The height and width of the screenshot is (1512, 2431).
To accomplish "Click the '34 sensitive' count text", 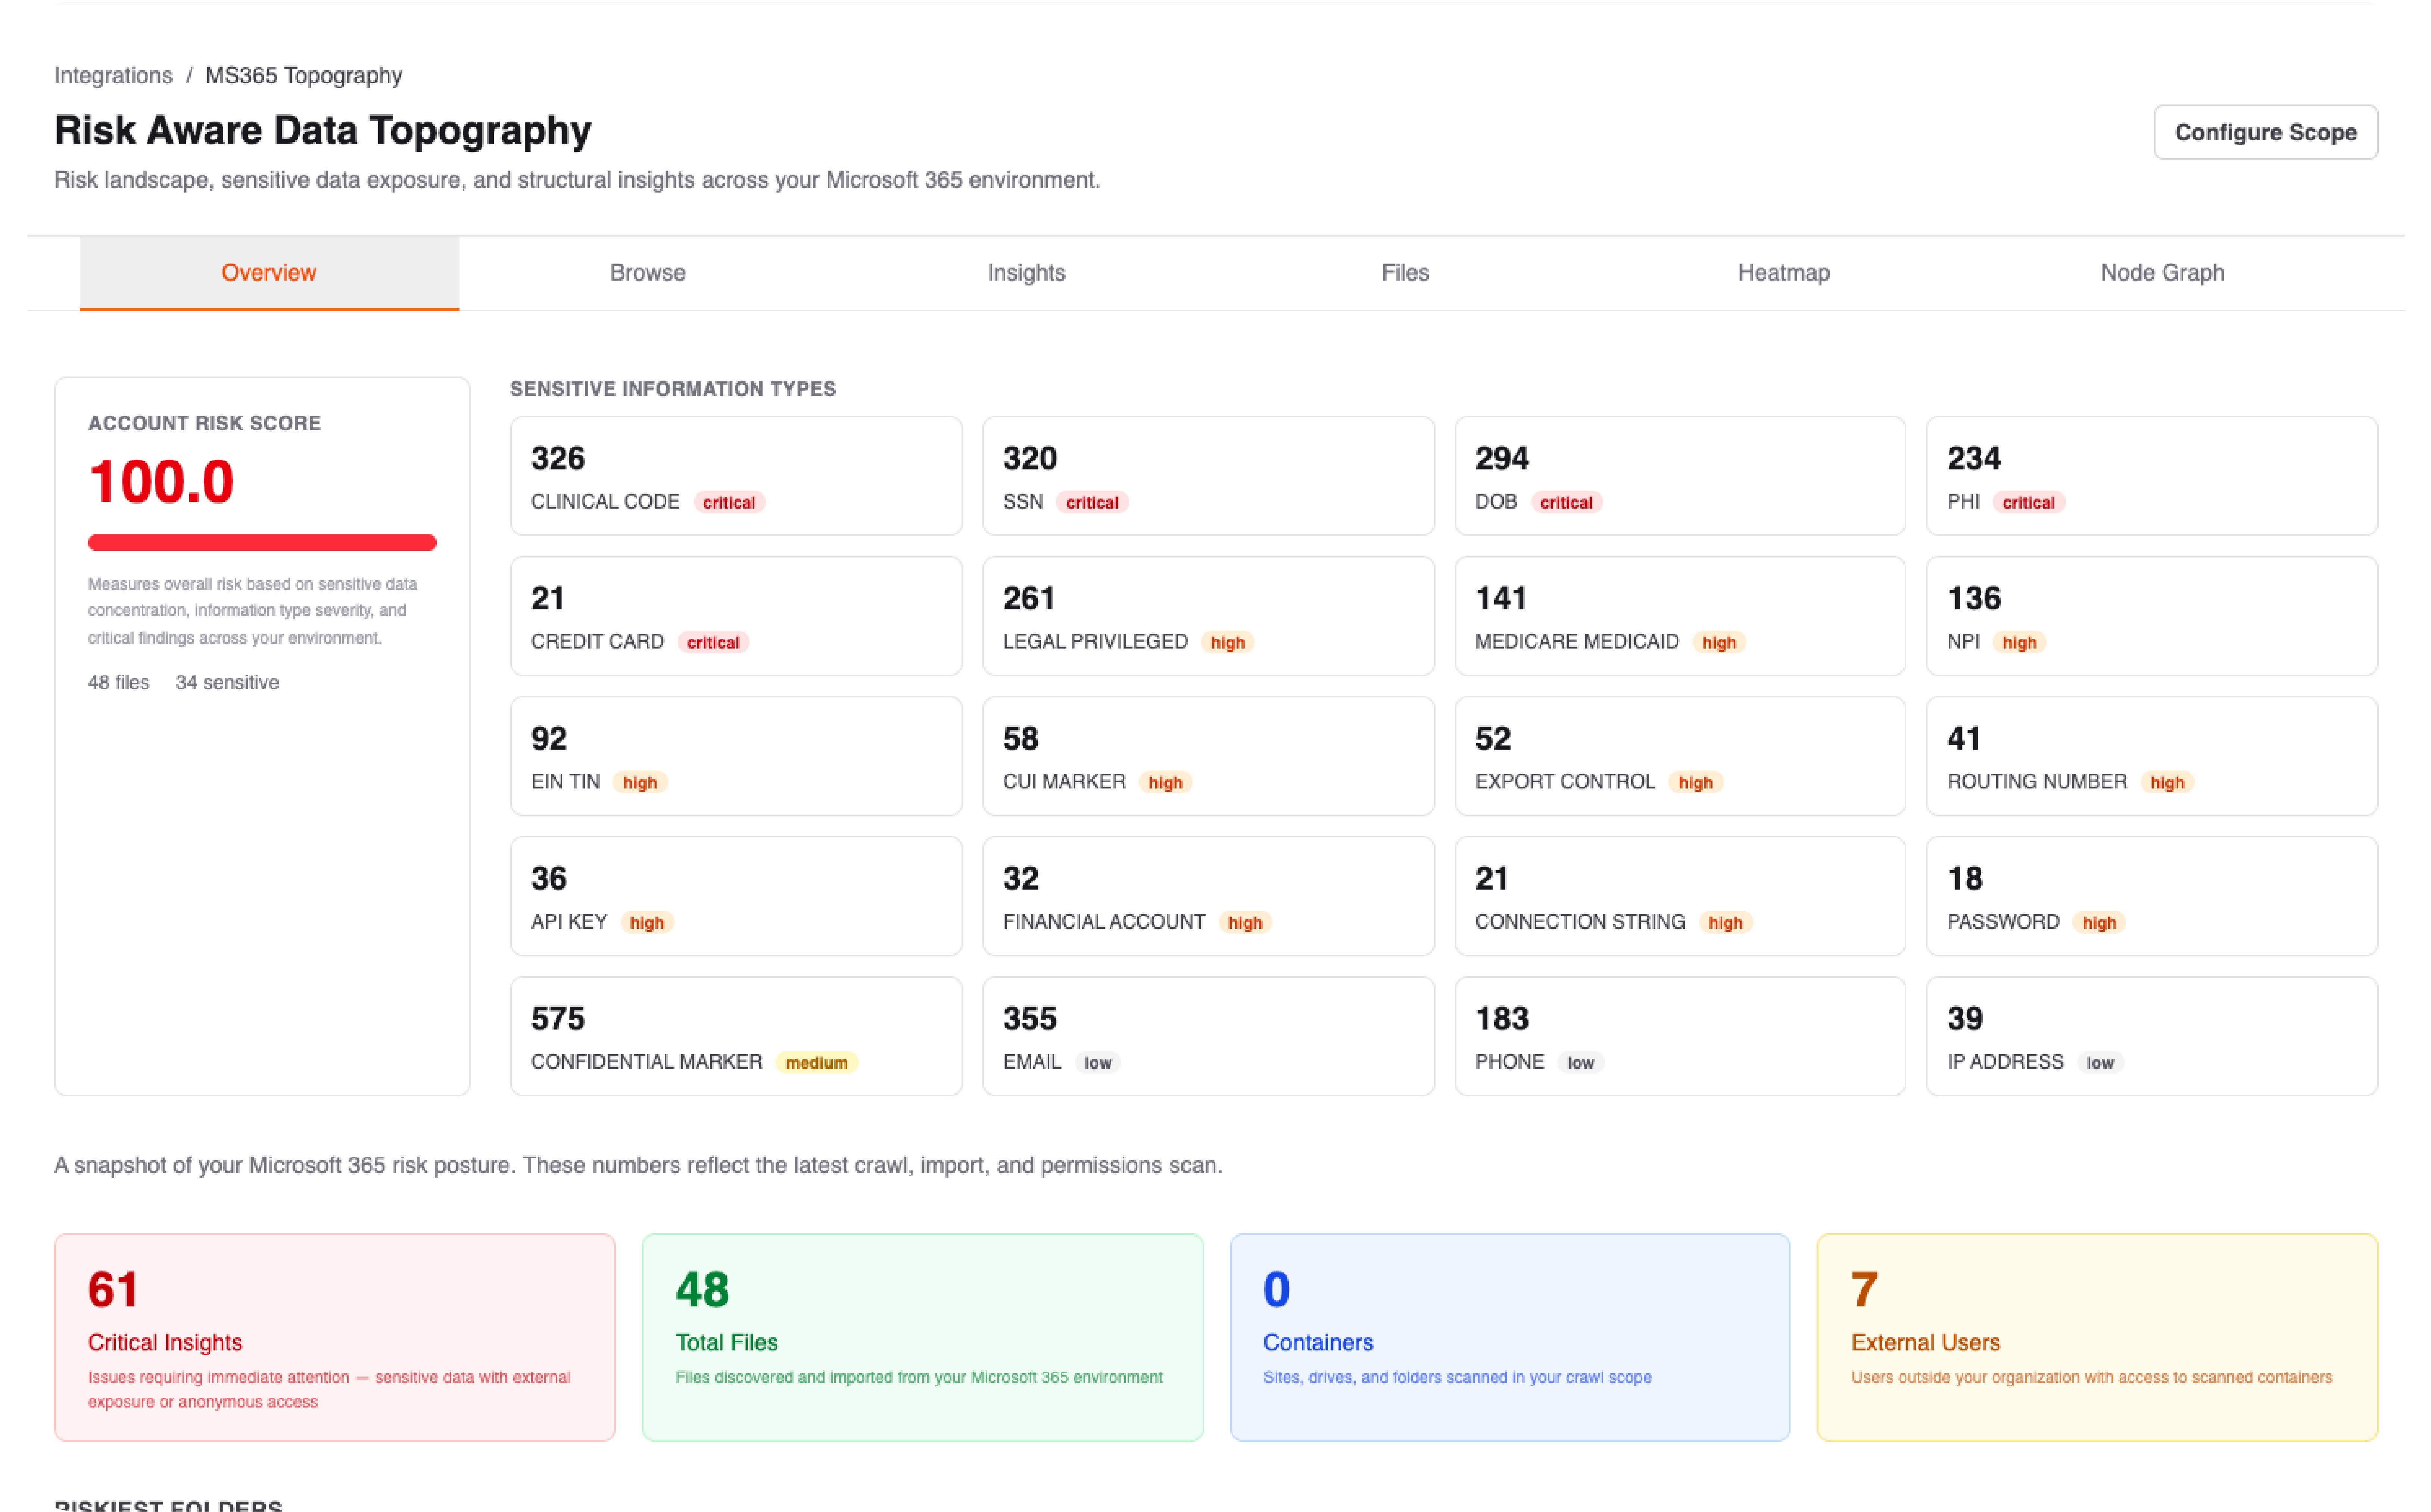I will coord(227,683).
